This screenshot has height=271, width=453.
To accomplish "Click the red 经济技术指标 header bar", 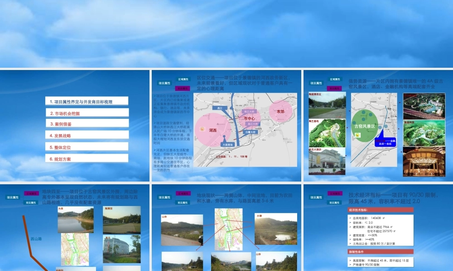I will pos(381,210).
